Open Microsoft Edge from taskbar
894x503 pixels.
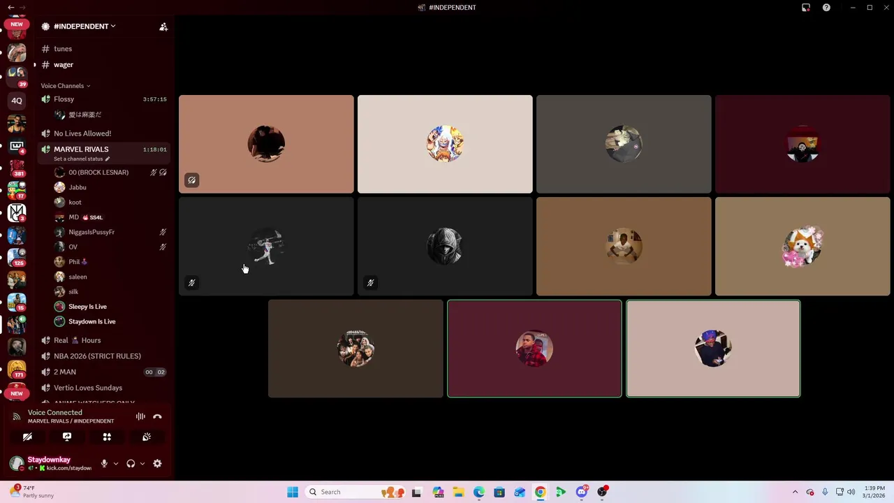[x=479, y=492]
